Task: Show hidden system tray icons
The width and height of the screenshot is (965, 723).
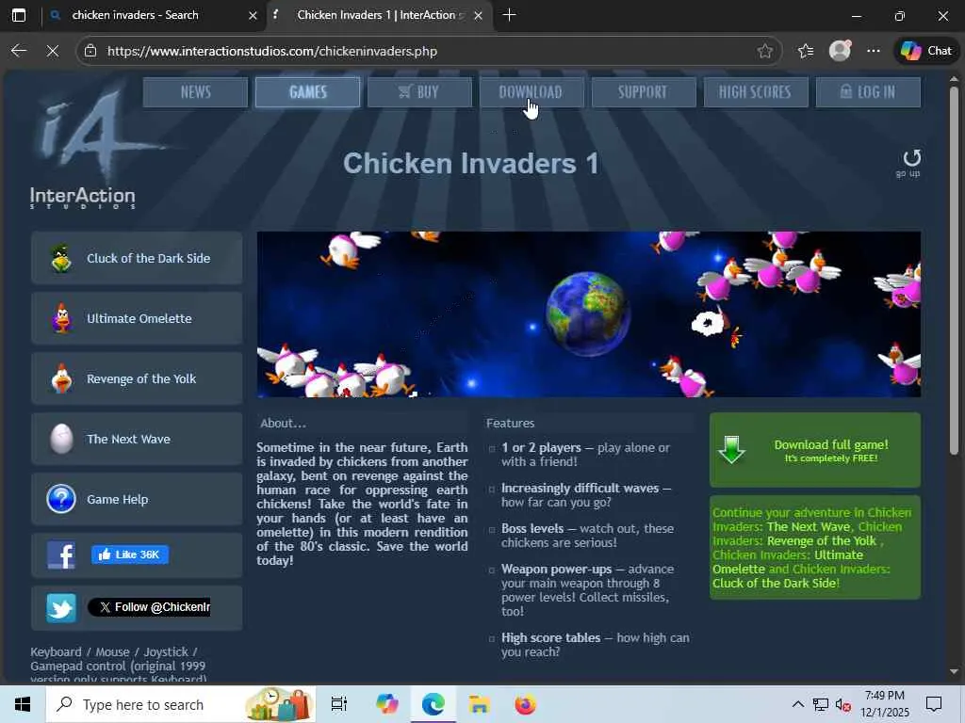Action: (x=797, y=704)
